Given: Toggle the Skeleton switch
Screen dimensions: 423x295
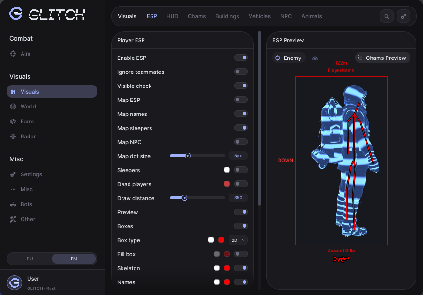Looking at the screenshot, I should (x=241, y=268).
